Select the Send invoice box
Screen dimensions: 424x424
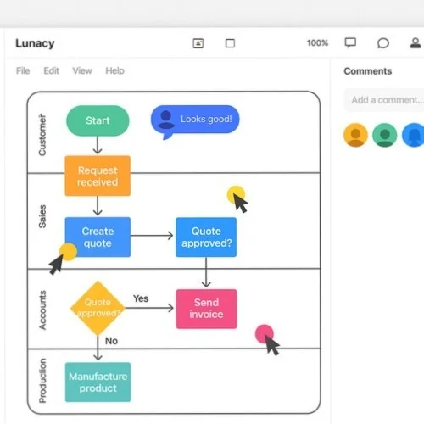(206, 309)
